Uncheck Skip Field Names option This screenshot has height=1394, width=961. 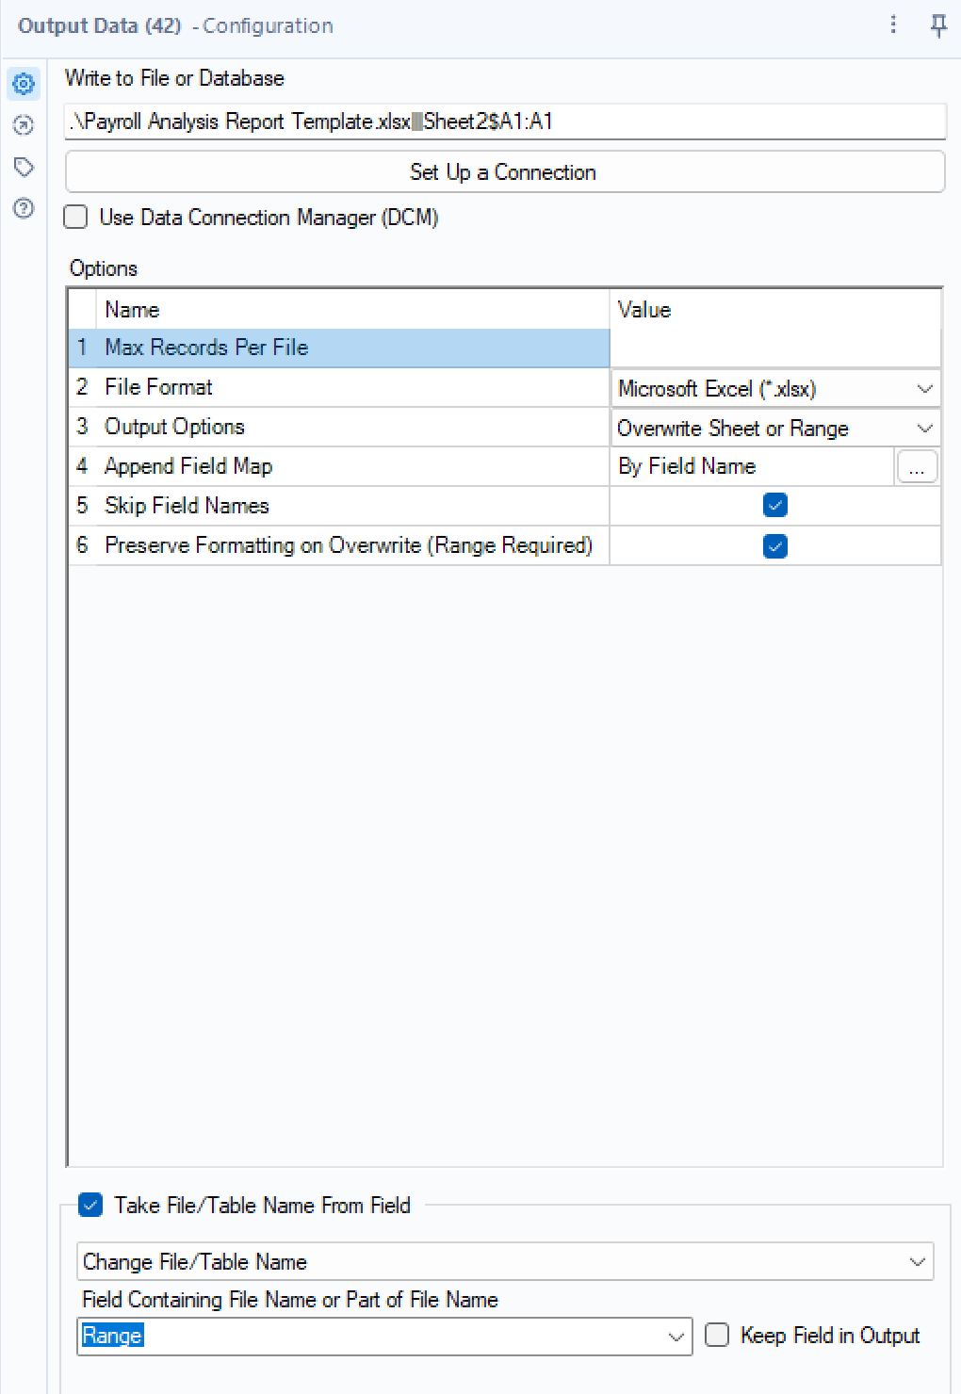point(774,506)
